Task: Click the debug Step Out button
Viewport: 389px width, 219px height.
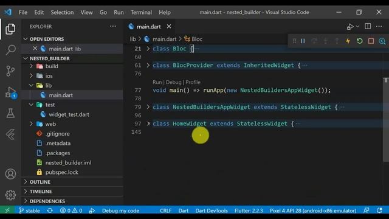Action: coord(337,41)
